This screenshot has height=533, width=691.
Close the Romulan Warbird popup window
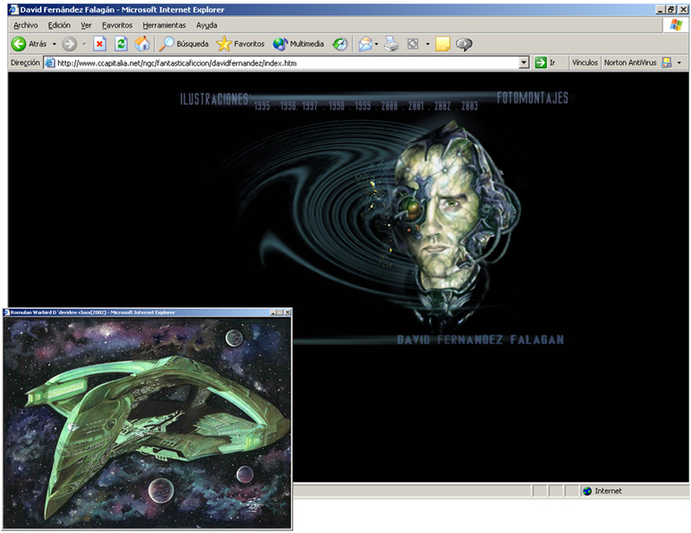pos(288,312)
